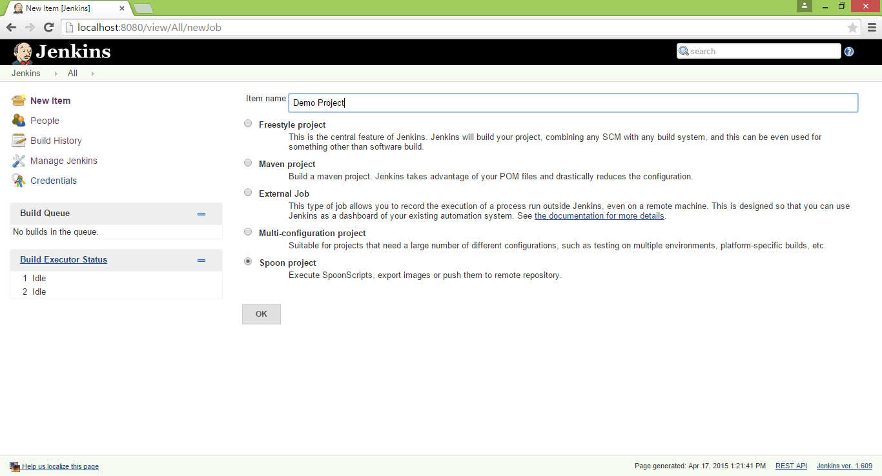The height and width of the screenshot is (476, 882).
Task: Click the page generated timestamp text
Action: click(x=700, y=466)
